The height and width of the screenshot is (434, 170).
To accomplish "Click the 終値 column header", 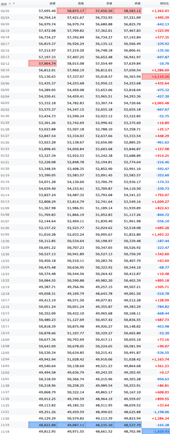I will point(138,3).
